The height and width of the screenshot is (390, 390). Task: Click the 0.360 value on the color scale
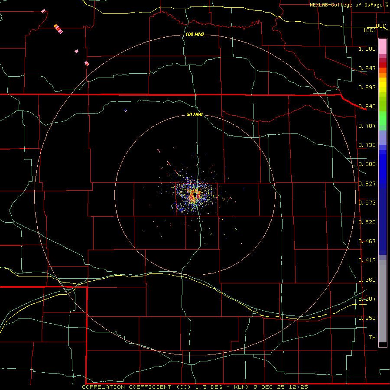[367, 279]
